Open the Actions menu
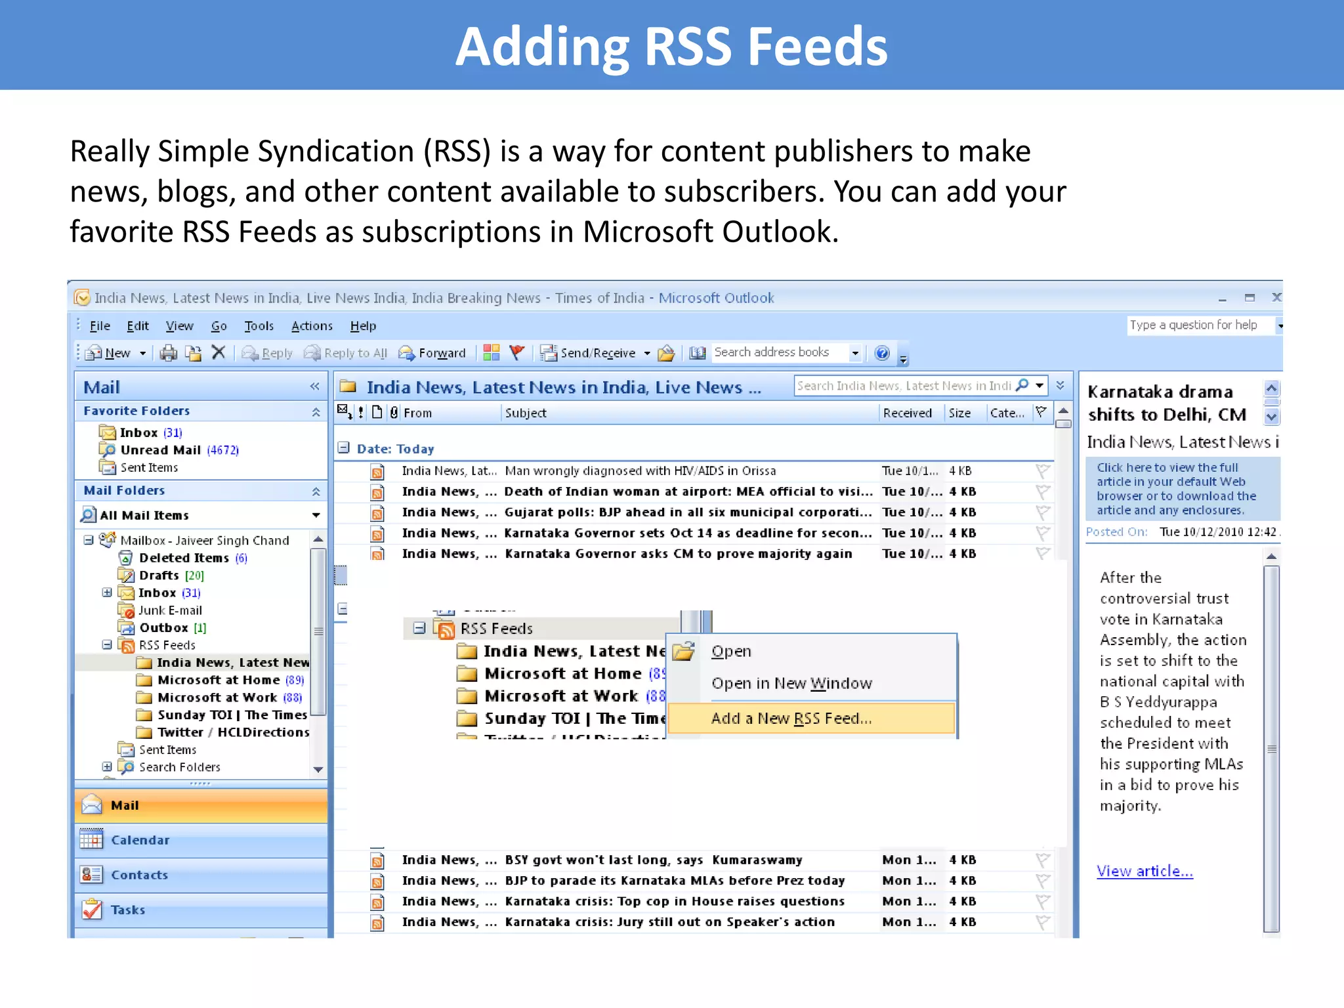Image resolution: width=1344 pixels, height=1008 pixels. [x=312, y=326]
